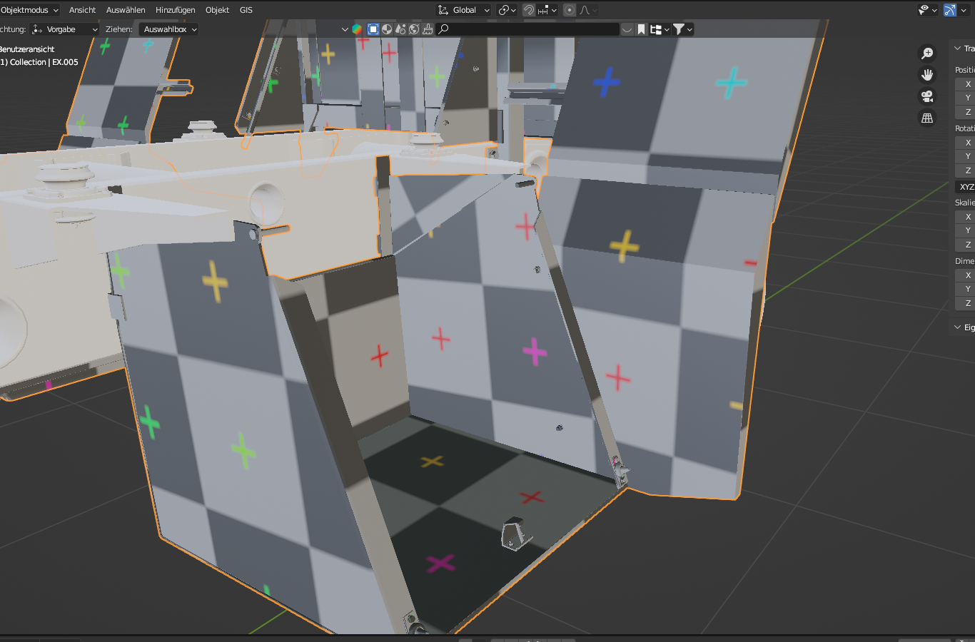The image size is (975, 642).
Task: Click the XYZ rotation mode button
Action: pyautogui.click(x=966, y=187)
